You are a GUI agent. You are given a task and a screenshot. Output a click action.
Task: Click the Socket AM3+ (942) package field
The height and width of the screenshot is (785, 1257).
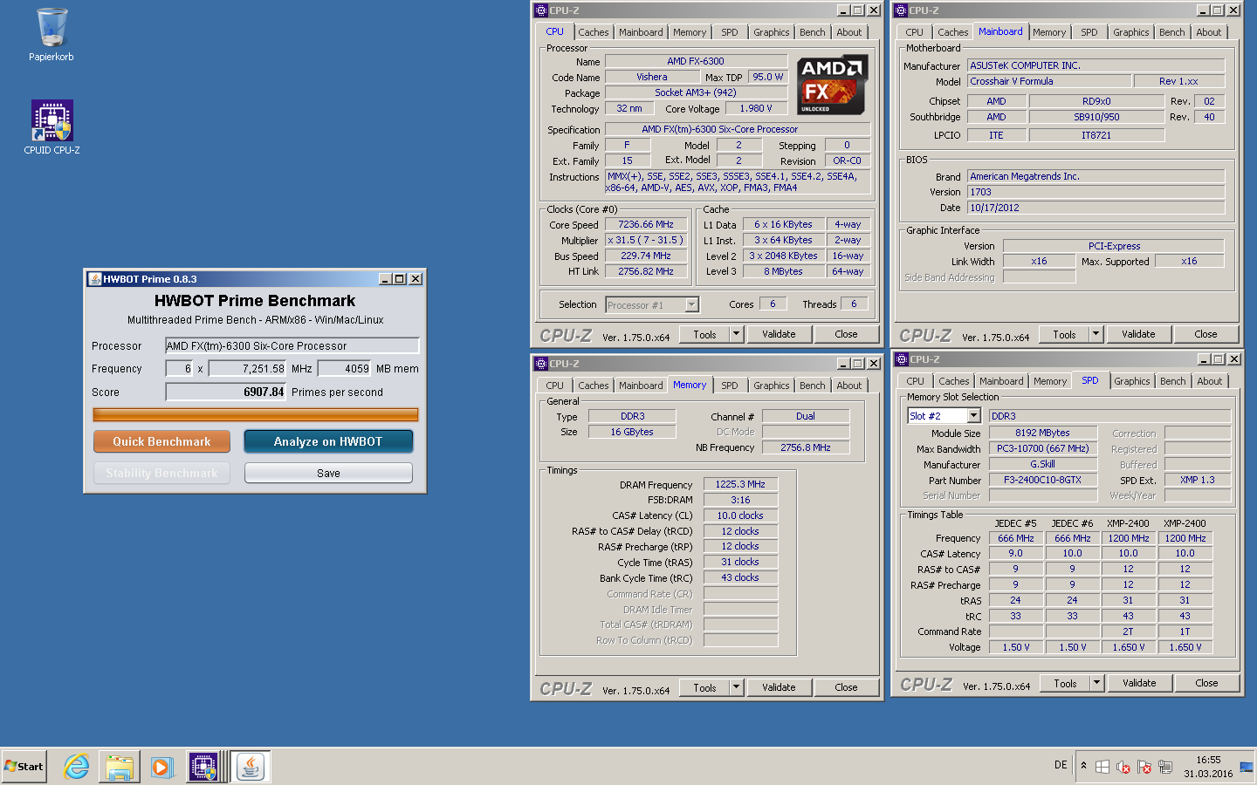696,92
